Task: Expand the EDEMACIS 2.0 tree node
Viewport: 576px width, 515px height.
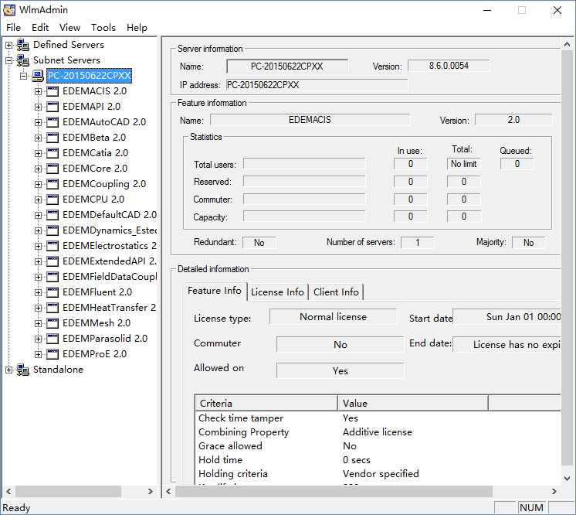Action: click(38, 91)
